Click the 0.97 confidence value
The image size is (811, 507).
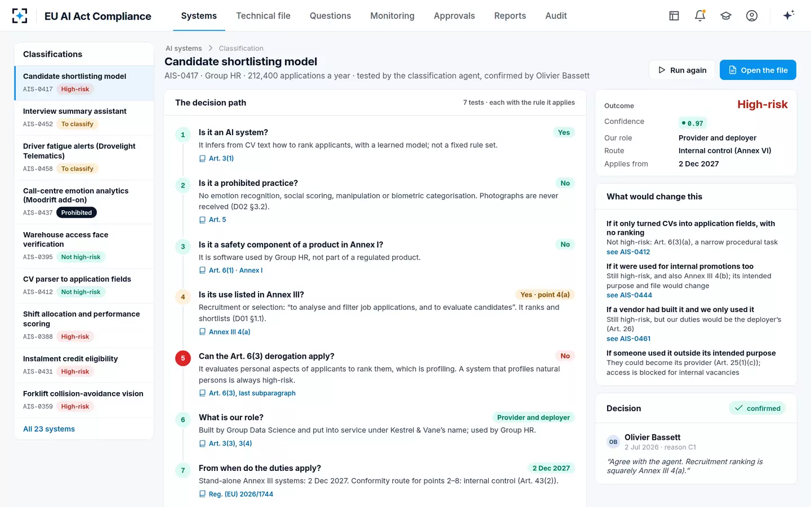(692, 123)
